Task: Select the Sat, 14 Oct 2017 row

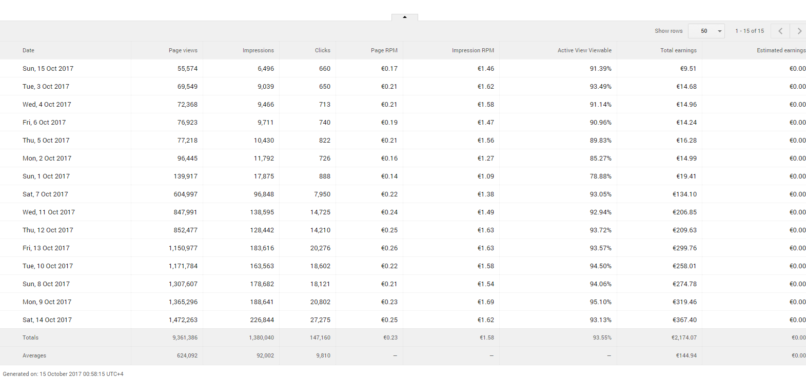Action: (47, 320)
